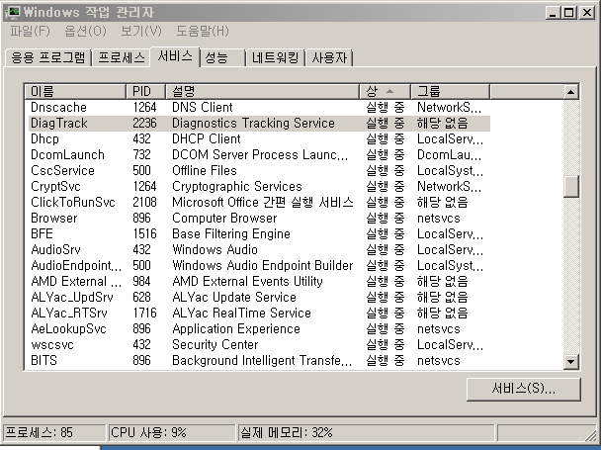The width and height of the screenshot is (601, 450).
Task: Click PID 2236 cell
Action: 144,123
